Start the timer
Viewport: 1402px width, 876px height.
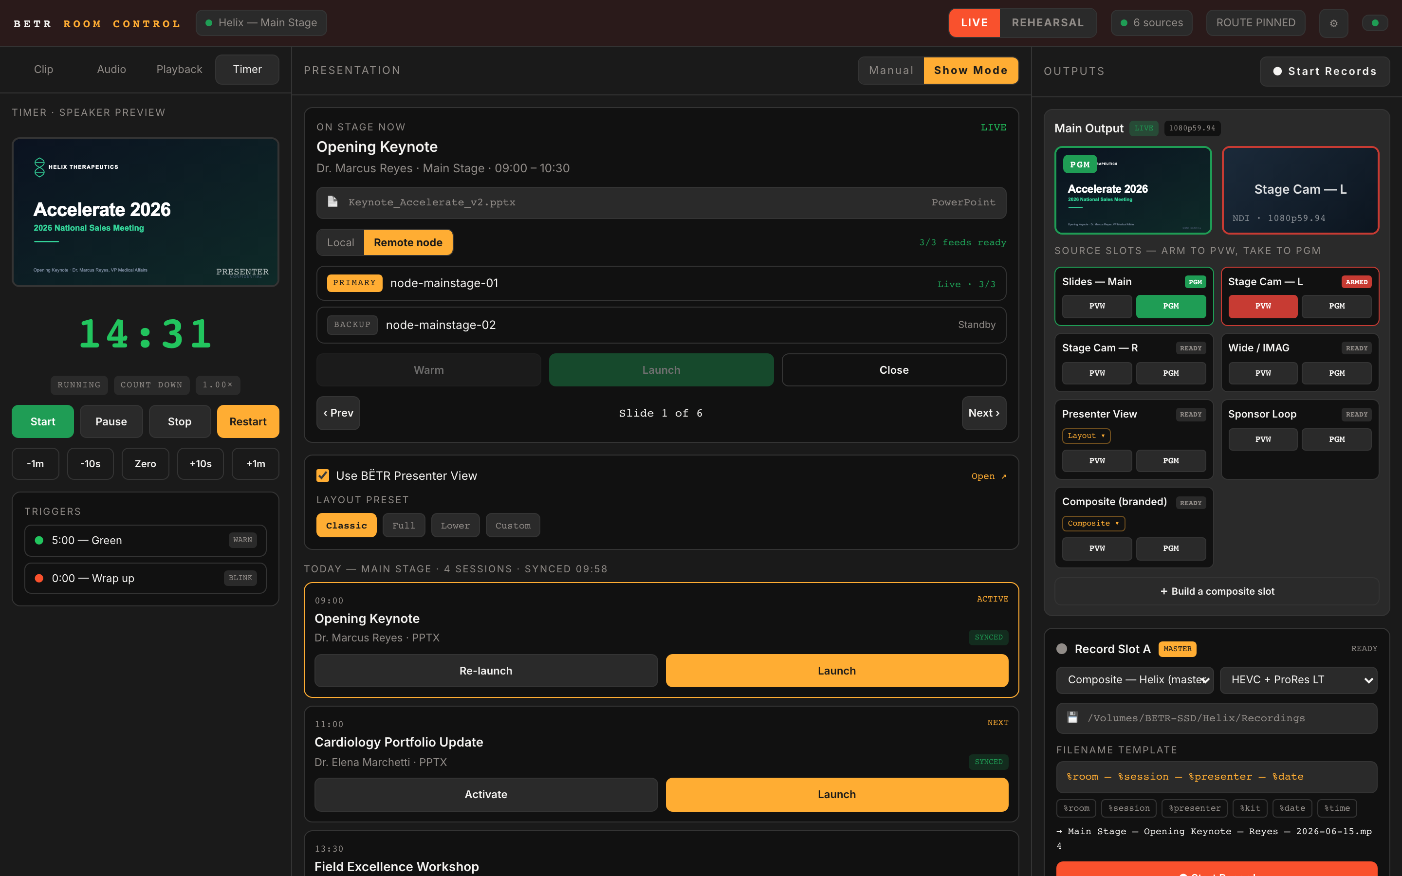(x=43, y=421)
